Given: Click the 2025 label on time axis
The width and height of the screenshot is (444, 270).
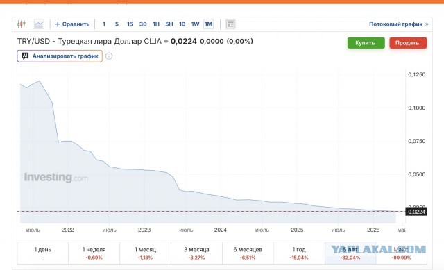Looking at the screenshot, I should coord(297,230).
